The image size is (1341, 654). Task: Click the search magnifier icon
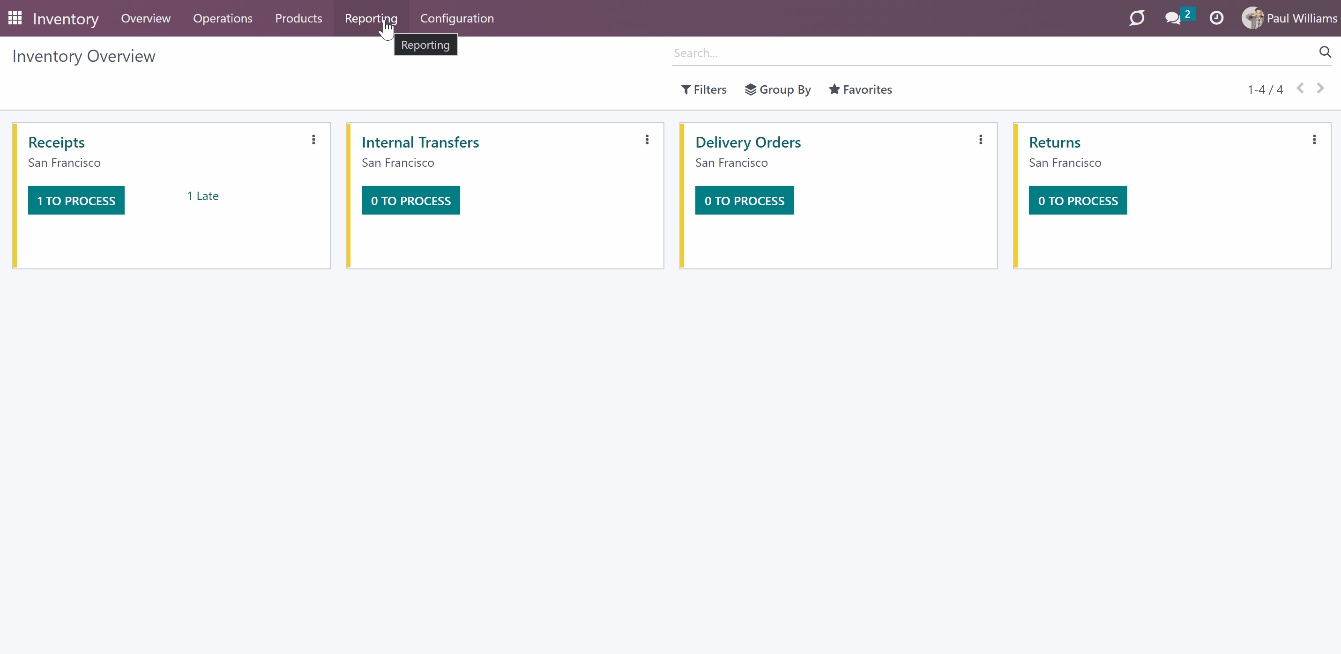click(1325, 52)
